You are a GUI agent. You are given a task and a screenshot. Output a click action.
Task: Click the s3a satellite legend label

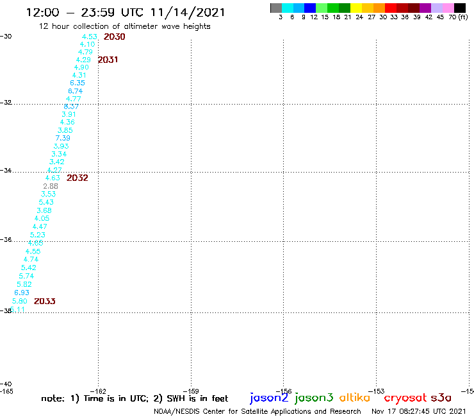coord(441,398)
